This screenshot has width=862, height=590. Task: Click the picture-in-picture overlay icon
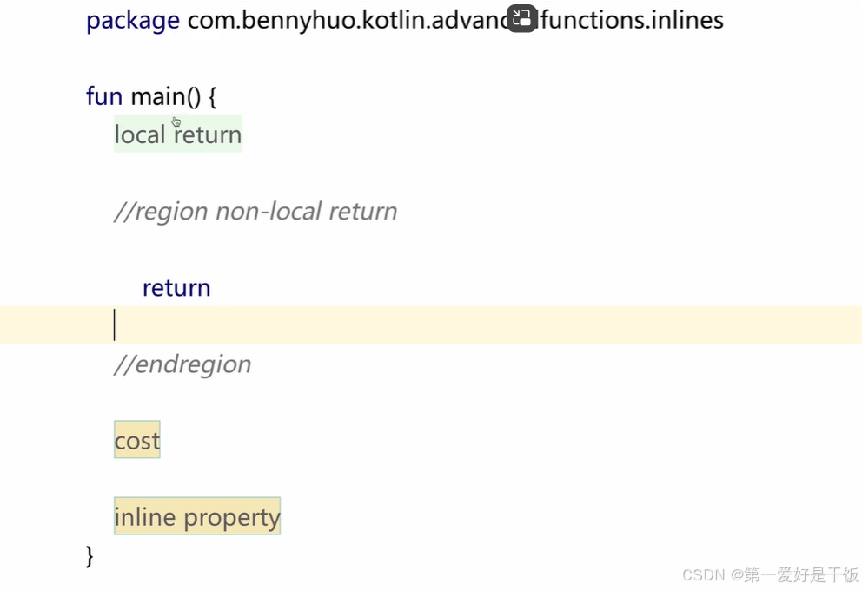tap(521, 19)
